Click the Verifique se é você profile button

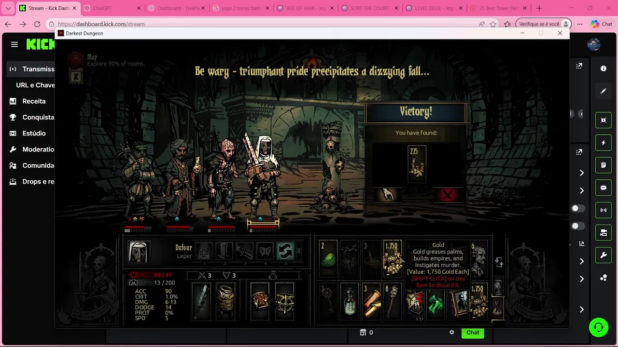pyautogui.click(x=544, y=24)
